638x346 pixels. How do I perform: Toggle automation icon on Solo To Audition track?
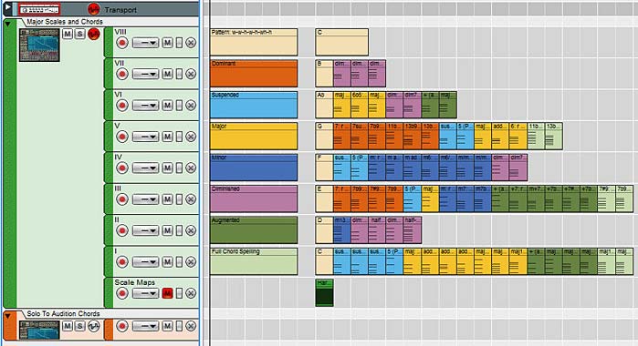click(94, 326)
